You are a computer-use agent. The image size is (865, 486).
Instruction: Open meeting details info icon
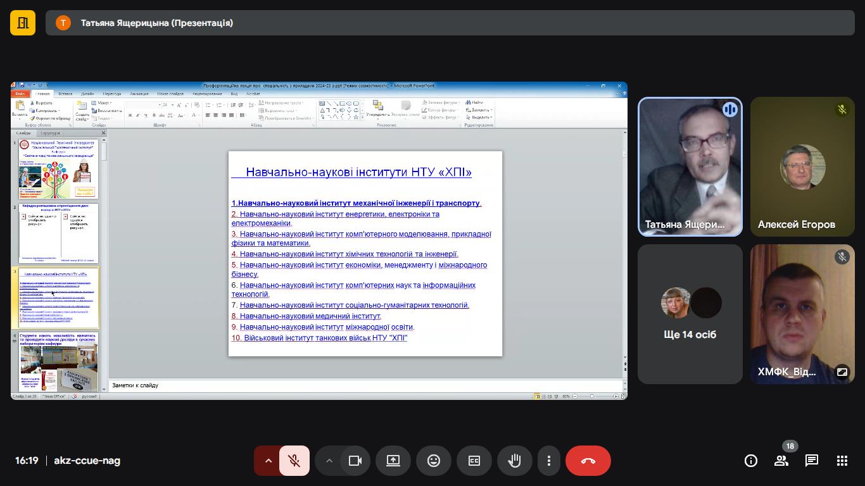(x=750, y=461)
